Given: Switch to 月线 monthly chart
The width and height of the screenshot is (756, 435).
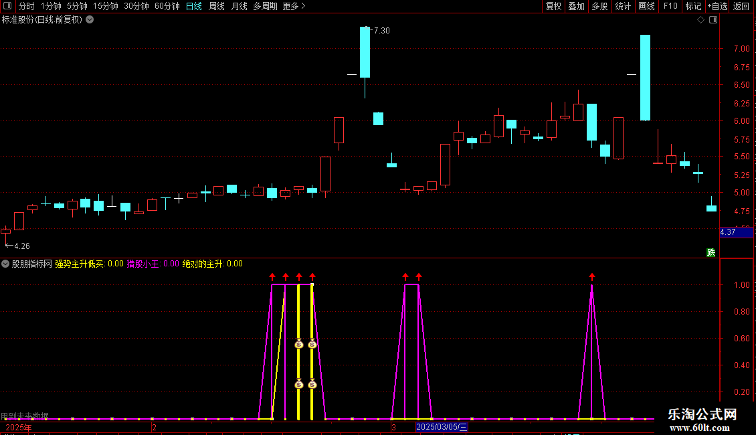Looking at the screenshot, I should [x=239, y=6].
